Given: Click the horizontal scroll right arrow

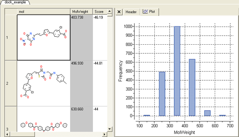Looking at the screenshot, I should pos(104,134).
